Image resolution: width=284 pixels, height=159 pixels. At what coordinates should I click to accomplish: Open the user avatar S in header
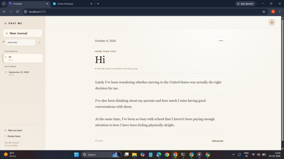click(272, 22)
